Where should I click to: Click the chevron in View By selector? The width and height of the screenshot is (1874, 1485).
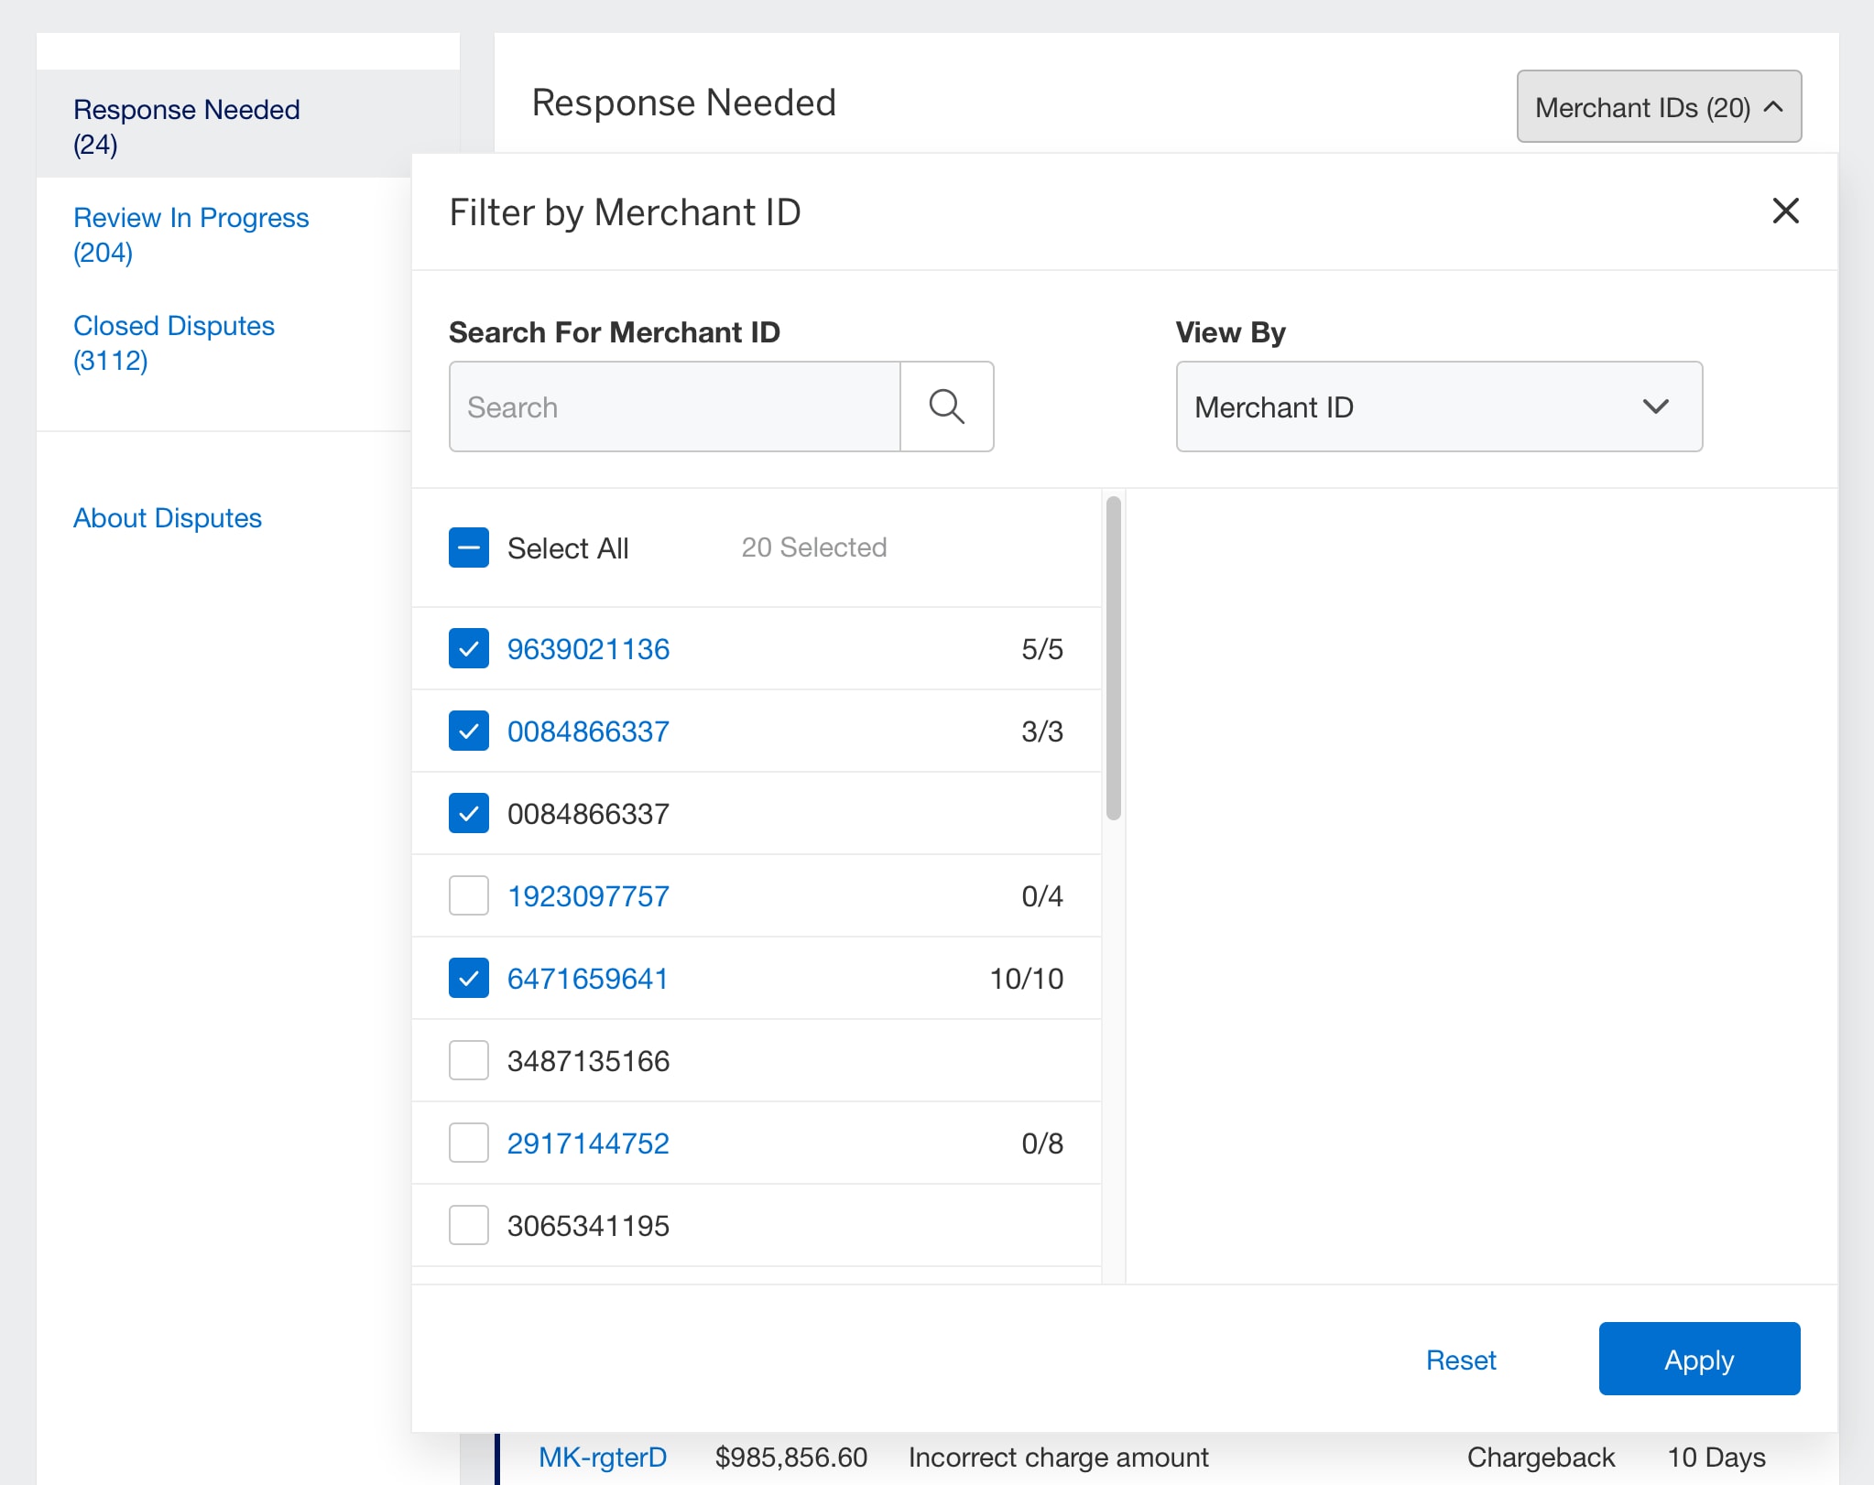[1655, 406]
